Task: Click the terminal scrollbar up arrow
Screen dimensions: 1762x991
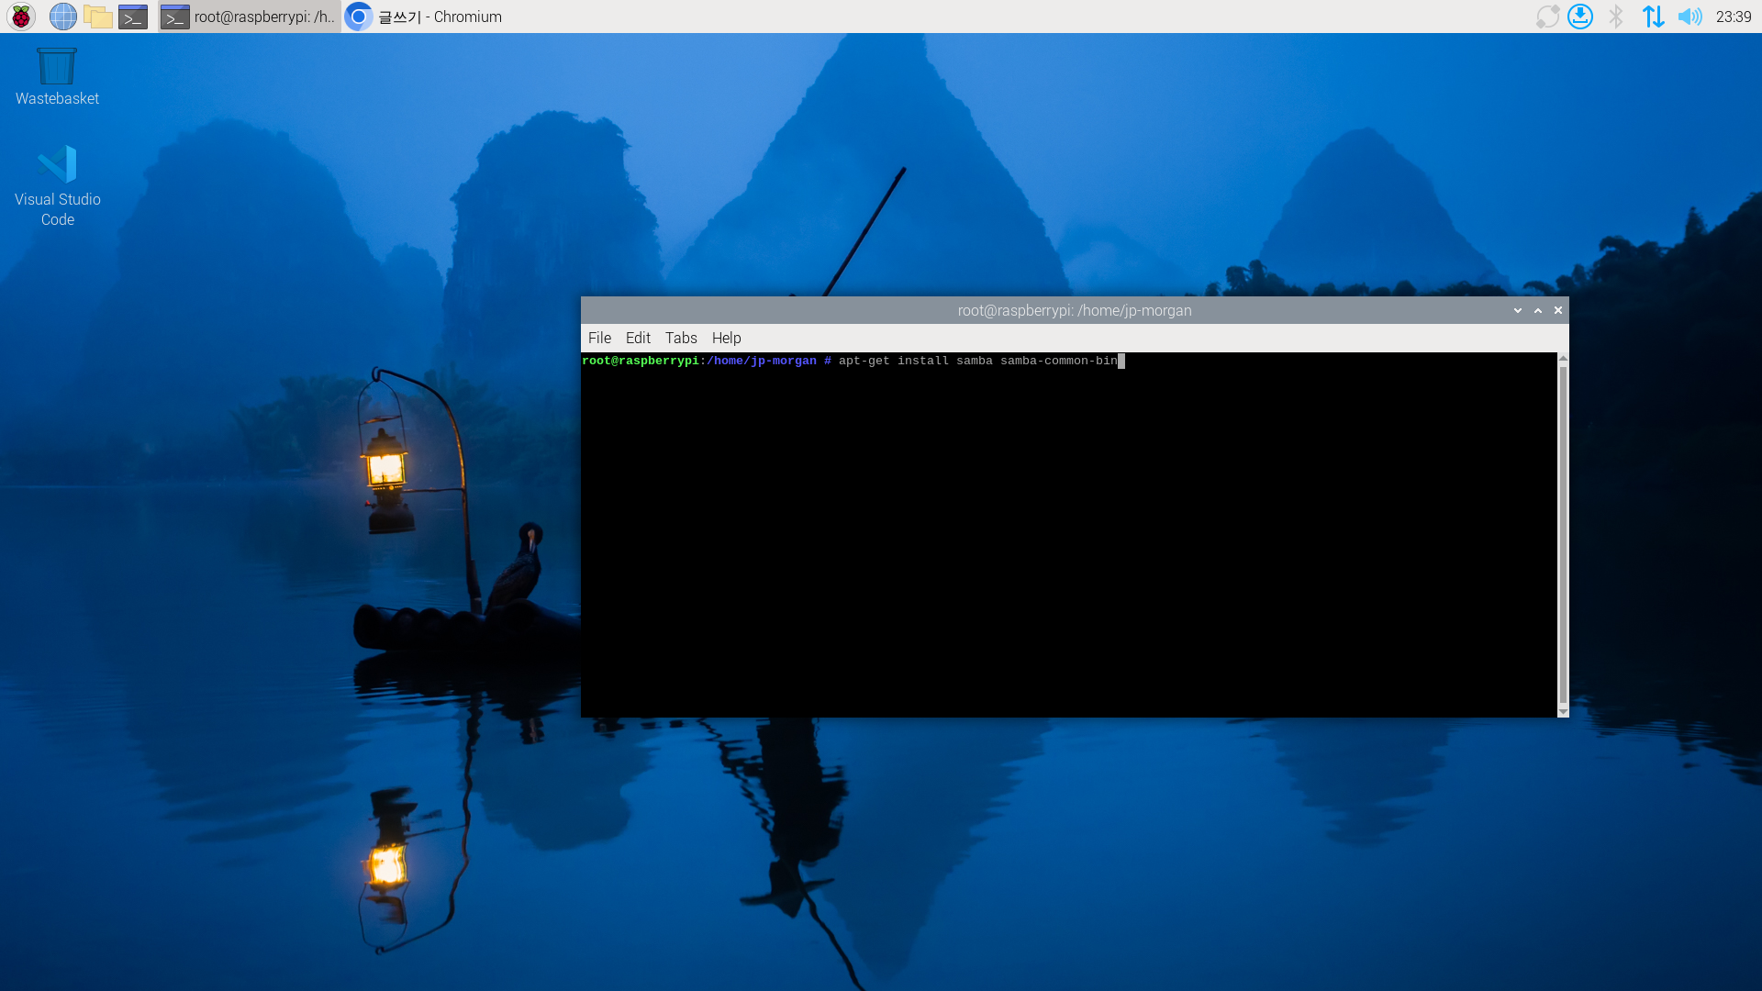Action: [x=1563, y=358]
